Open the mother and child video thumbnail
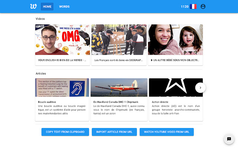 coord(175,40)
